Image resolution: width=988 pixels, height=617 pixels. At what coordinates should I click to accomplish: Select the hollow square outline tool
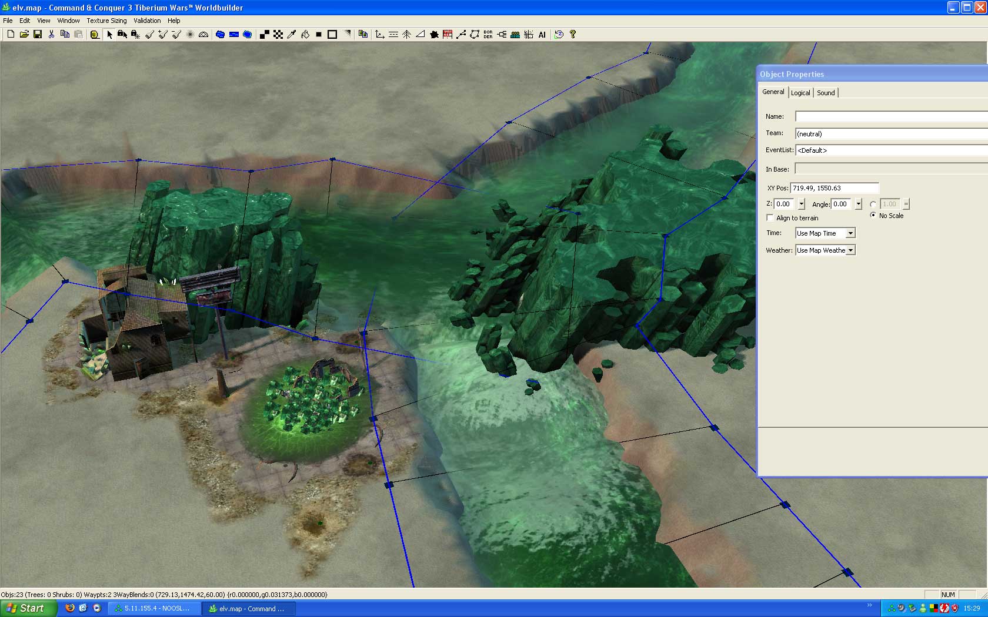tap(332, 35)
